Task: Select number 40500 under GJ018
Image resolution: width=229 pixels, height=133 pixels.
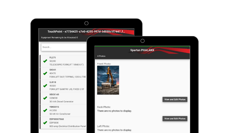Action: [53, 86]
